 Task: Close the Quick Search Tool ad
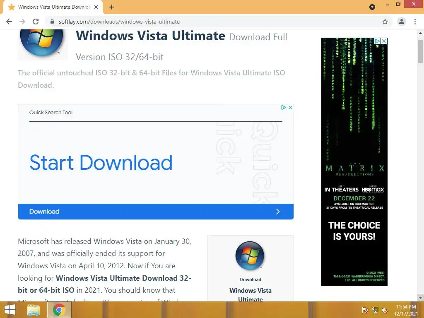pos(290,107)
